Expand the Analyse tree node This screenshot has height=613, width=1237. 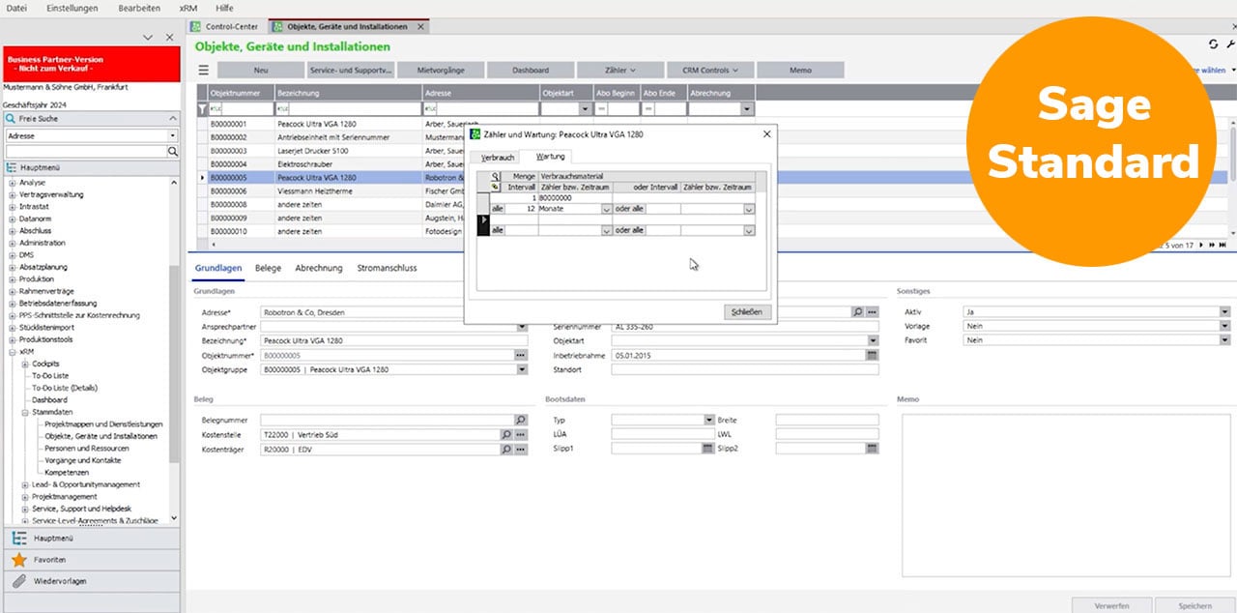click(12, 183)
